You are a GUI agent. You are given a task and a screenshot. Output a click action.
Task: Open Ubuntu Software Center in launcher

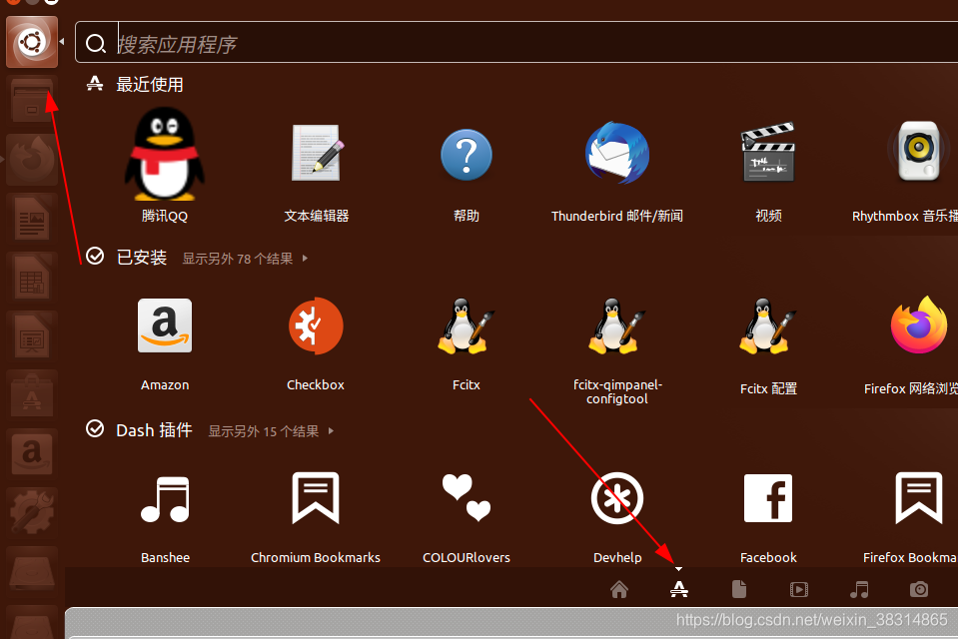32,394
